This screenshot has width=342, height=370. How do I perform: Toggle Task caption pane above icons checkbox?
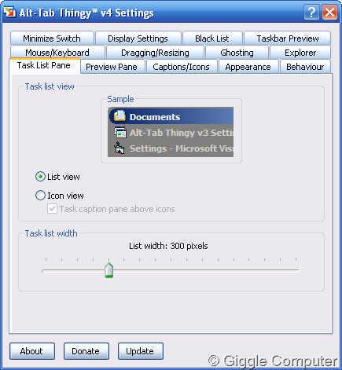52,209
